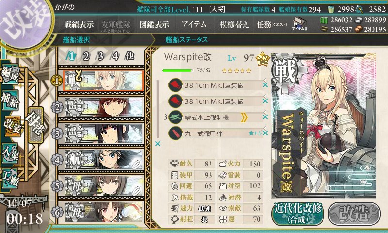Image resolution: width=388 pixels, height=233 pixels.
Task: Remove the 零式水上観測機 with its X mark
Action: click(265, 117)
